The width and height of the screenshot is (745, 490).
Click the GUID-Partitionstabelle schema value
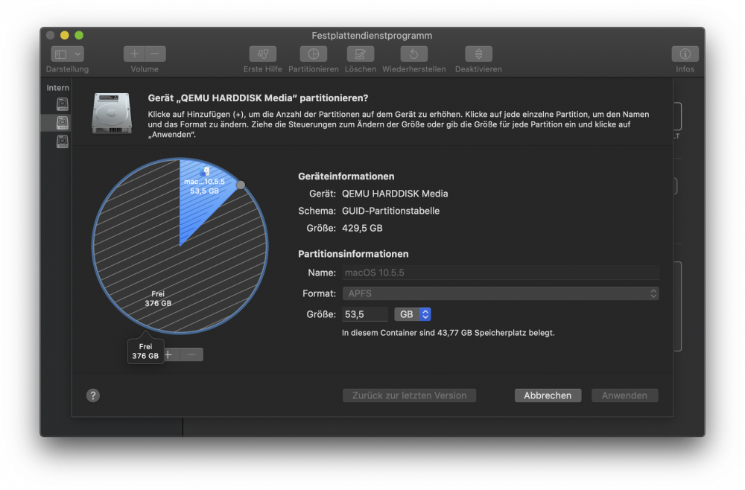(x=390, y=211)
